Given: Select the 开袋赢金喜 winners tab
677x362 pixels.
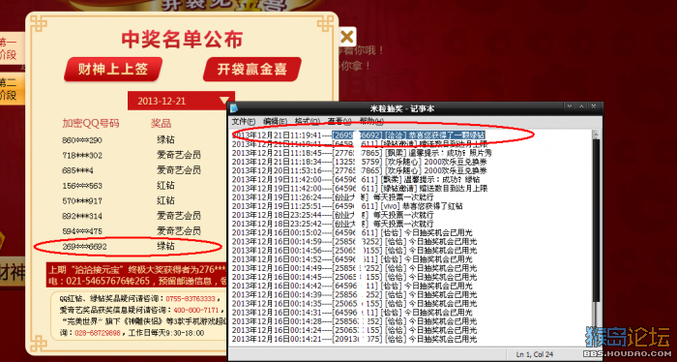Looking at the screenshot, I should (252, 69).
